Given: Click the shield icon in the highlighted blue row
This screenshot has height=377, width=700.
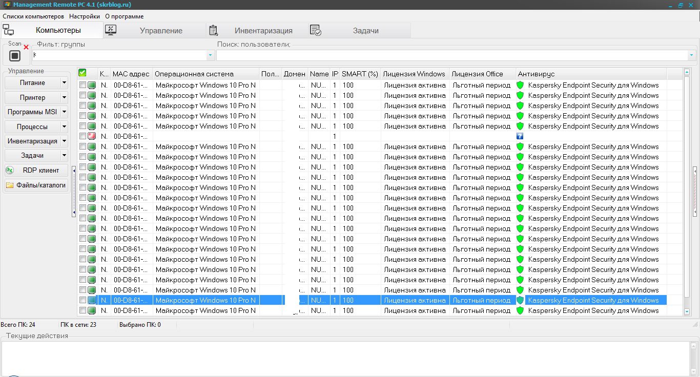Looking at the screenshot, I should [520, 300].
